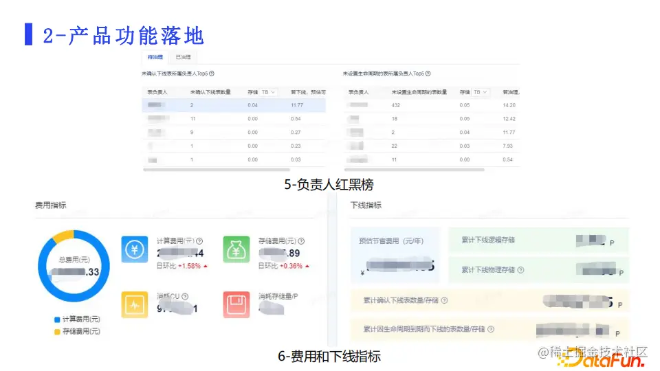Click cell 22 in 未设置生命周期 table
The height and width of the screenshot is (371, 660).
pos(395,146)
